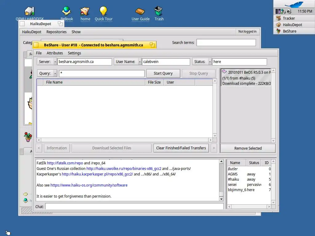Sort user list by ID column
Viewport: 315px width, 236px height.
click(266, 163)
